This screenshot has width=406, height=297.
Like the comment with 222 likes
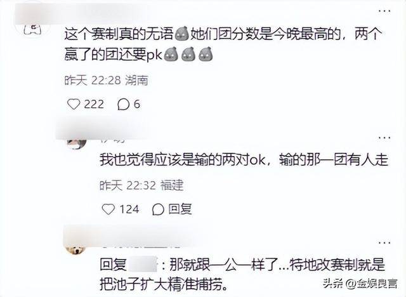(74, 104)
